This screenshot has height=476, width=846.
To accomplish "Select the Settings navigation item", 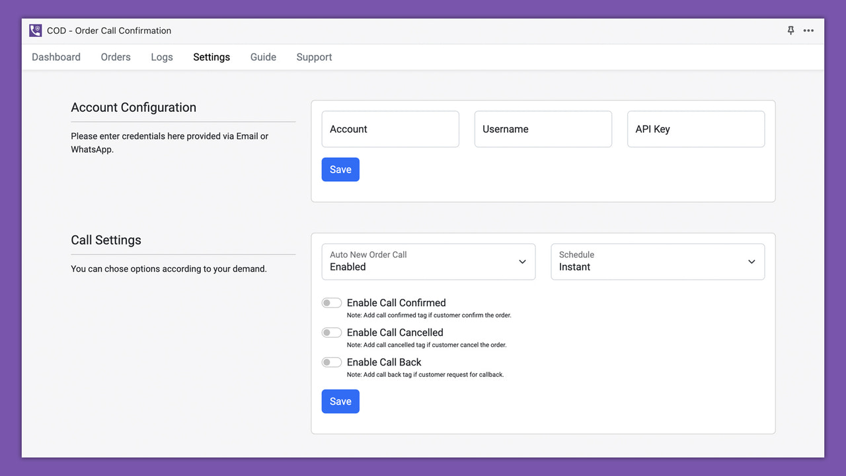I will coord(211,57).
